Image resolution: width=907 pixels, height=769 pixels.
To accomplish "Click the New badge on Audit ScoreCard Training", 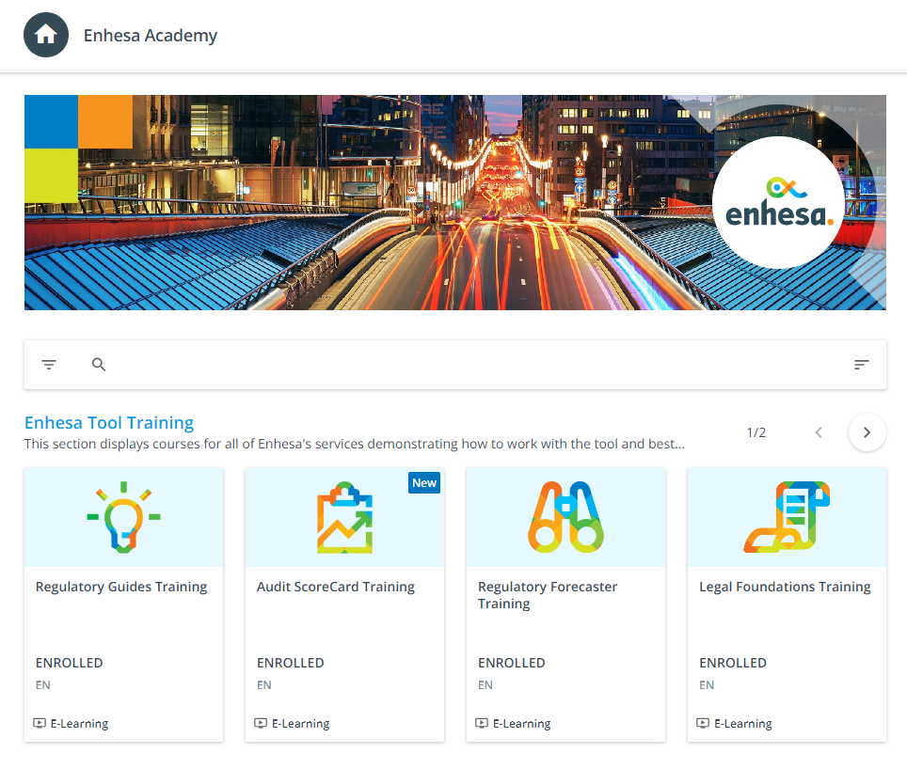I will pos(423,482).
